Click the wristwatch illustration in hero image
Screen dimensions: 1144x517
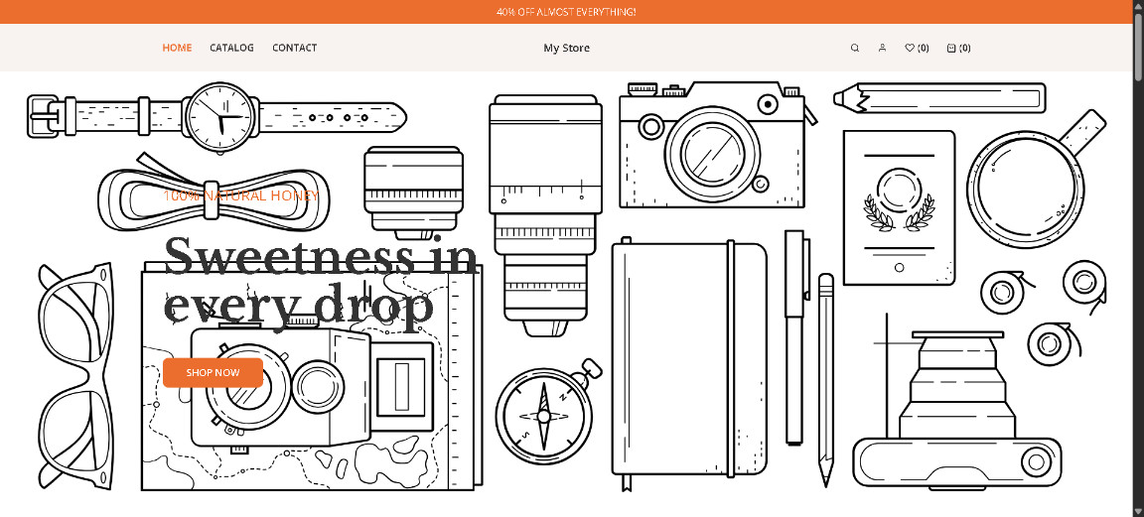tap(221, 116)
